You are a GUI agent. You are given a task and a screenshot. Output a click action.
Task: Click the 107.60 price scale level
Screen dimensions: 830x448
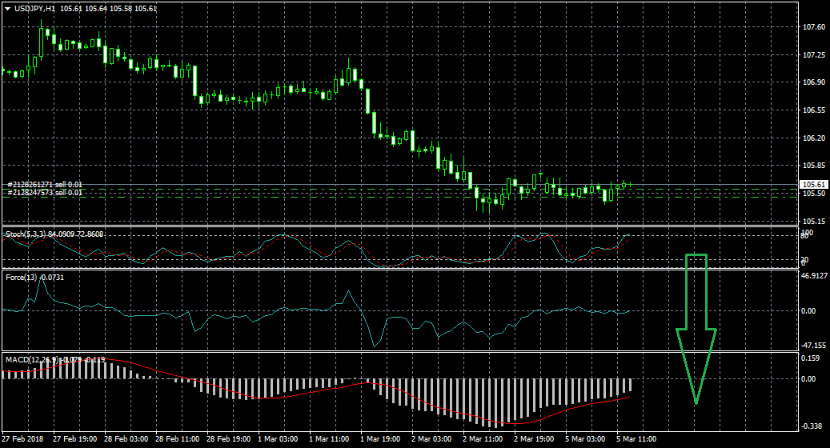813,27
